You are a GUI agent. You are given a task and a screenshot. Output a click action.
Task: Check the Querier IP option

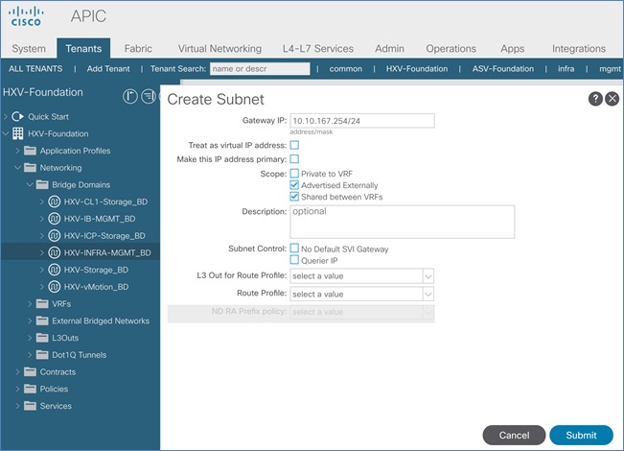point(294,260)
